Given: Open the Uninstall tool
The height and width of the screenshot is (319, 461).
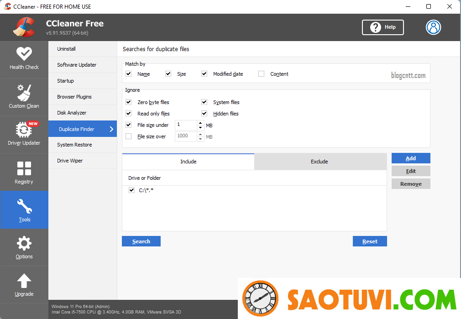Looking at the screenshot, I should click(83, 49).
